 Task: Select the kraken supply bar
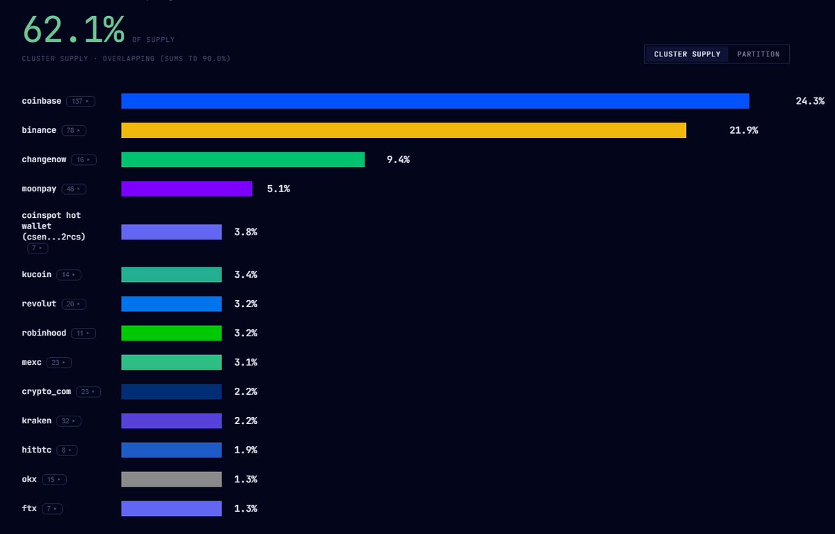(171, 421)
